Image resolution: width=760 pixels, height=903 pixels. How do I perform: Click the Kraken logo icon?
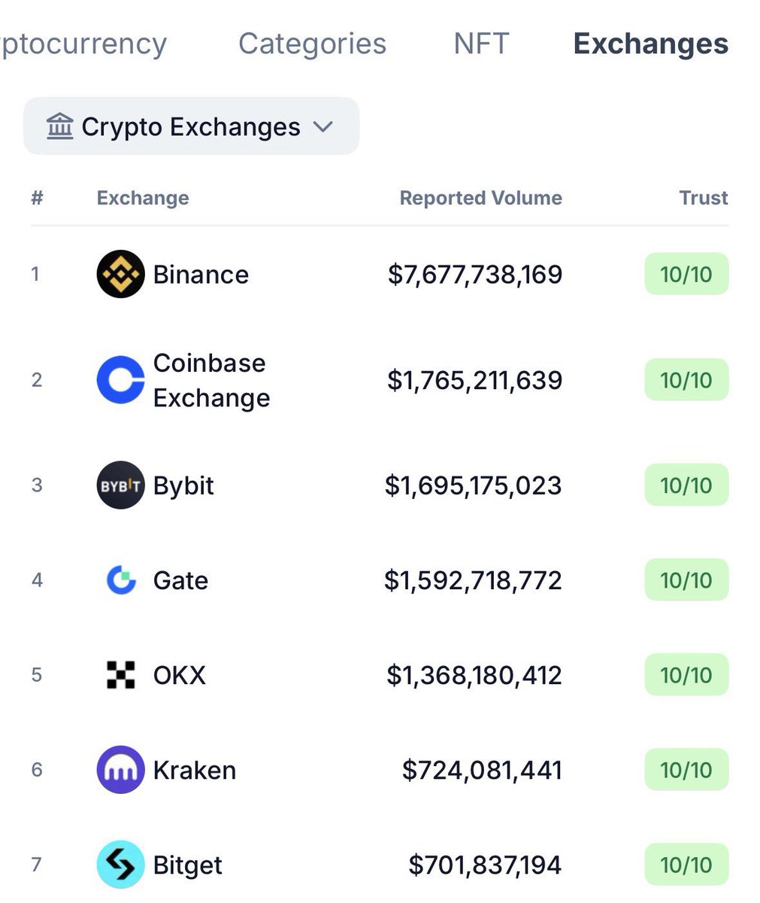(120, 770)
